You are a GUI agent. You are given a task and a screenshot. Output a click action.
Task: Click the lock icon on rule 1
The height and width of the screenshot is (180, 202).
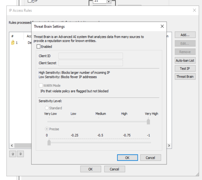coord(13,42)
